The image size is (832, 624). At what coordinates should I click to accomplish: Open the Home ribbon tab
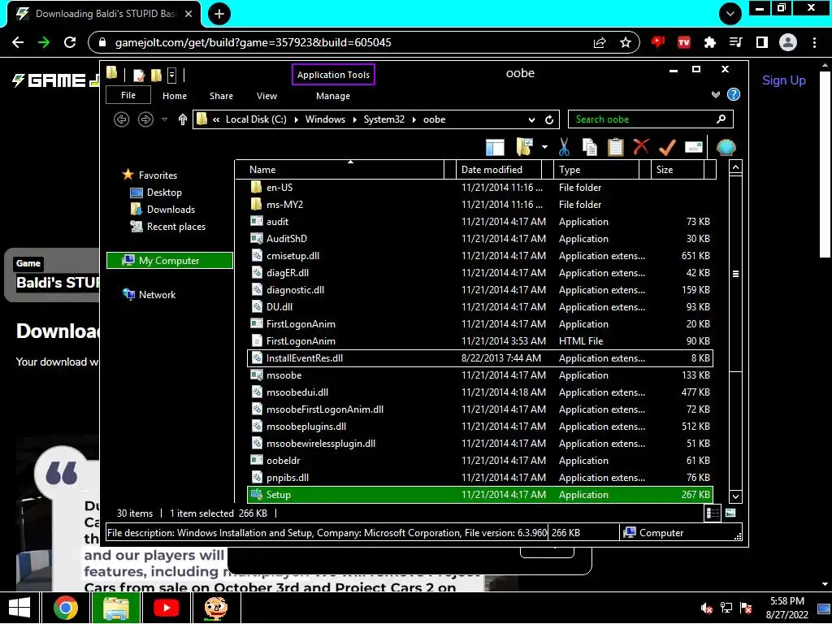pyautogui.click(x=175, y=96)
